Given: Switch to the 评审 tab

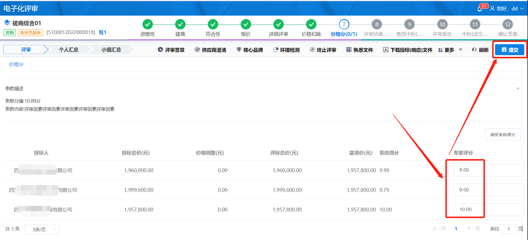Looking at the screenshot, I should (x=26, y=50).
